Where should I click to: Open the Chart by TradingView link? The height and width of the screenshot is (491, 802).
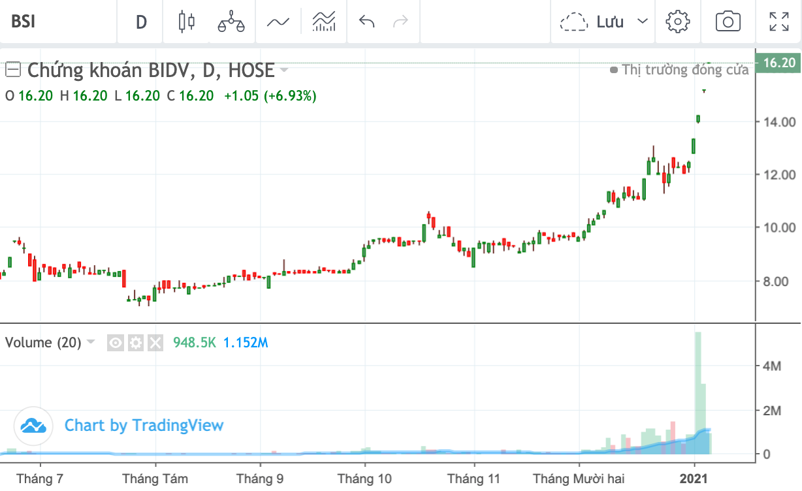tap(144, 426)
